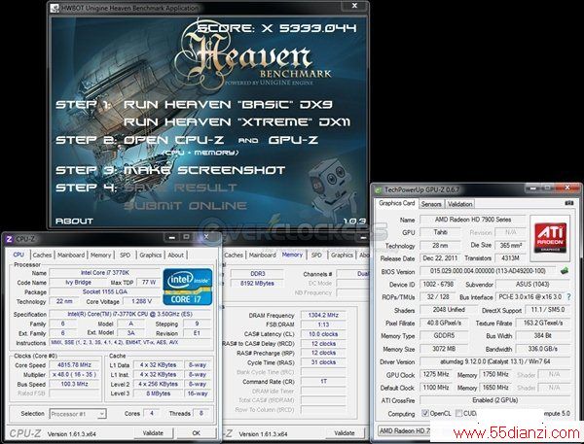The height and width of the screenshot is (444, 584).
Task: Select the Graphics Card tab in GPU-Z
Action: pyautogui.click(x=397, y=203)
